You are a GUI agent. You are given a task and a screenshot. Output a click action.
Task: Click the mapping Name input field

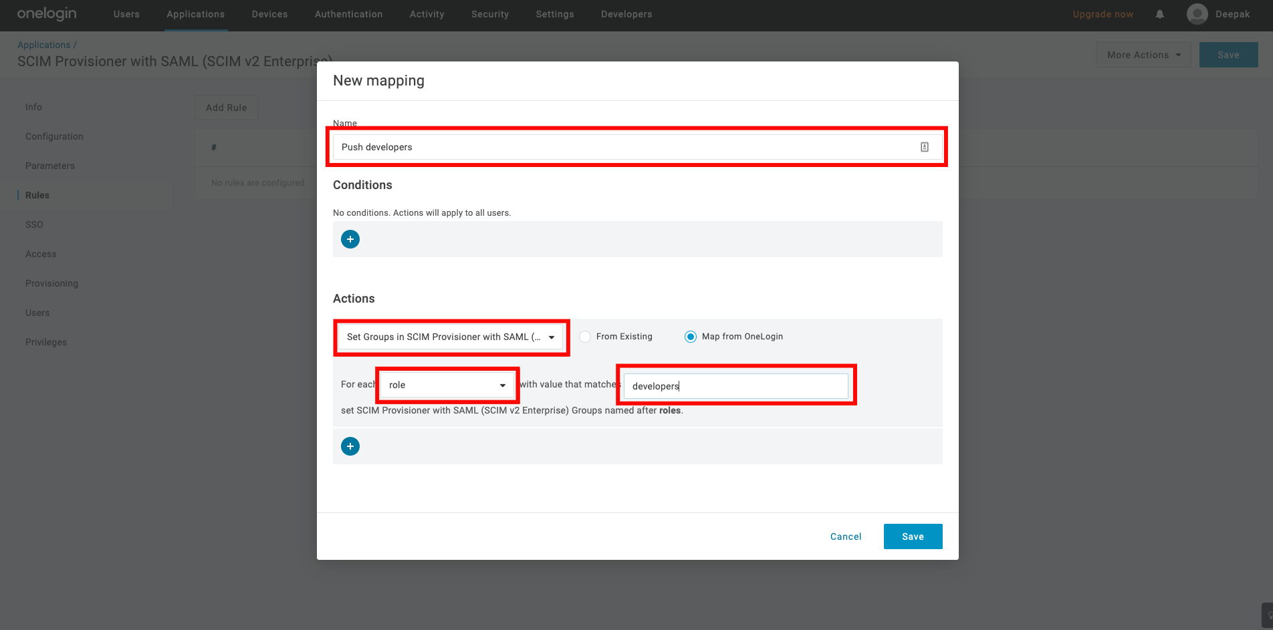[x=638, y=147]
